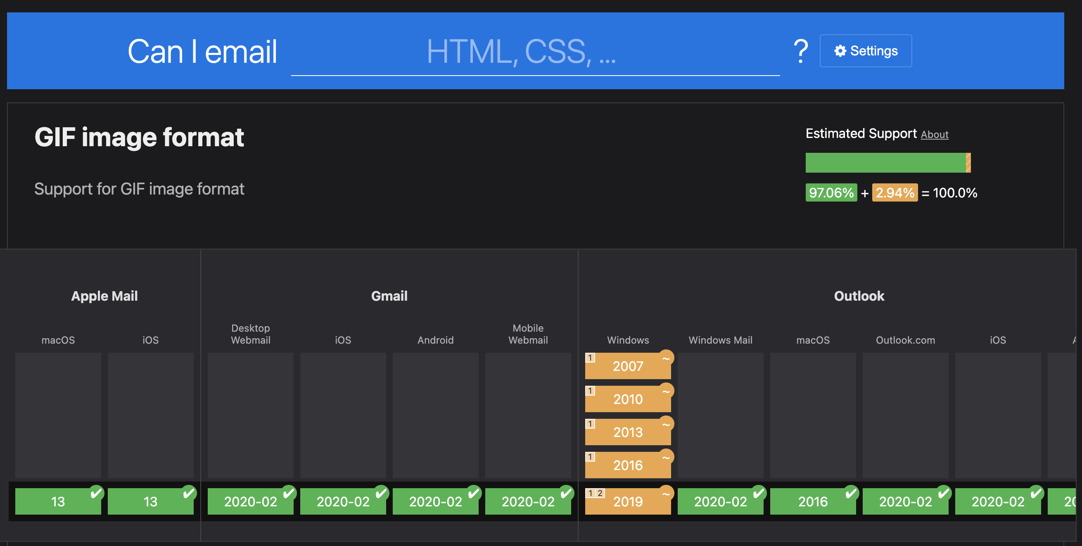Select the Windows Mail column label

tap(720, 340)
